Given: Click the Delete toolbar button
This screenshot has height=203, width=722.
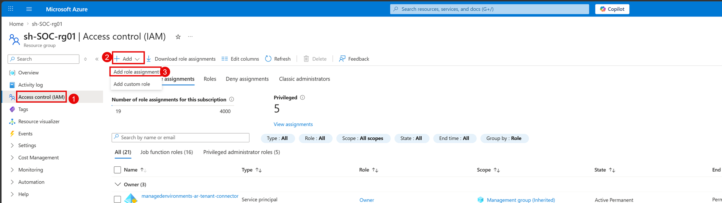Looking at the screenshot, I should 315,59.
